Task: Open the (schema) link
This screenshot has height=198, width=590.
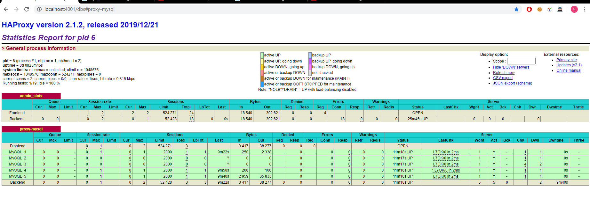Action: tap(524, 83)
